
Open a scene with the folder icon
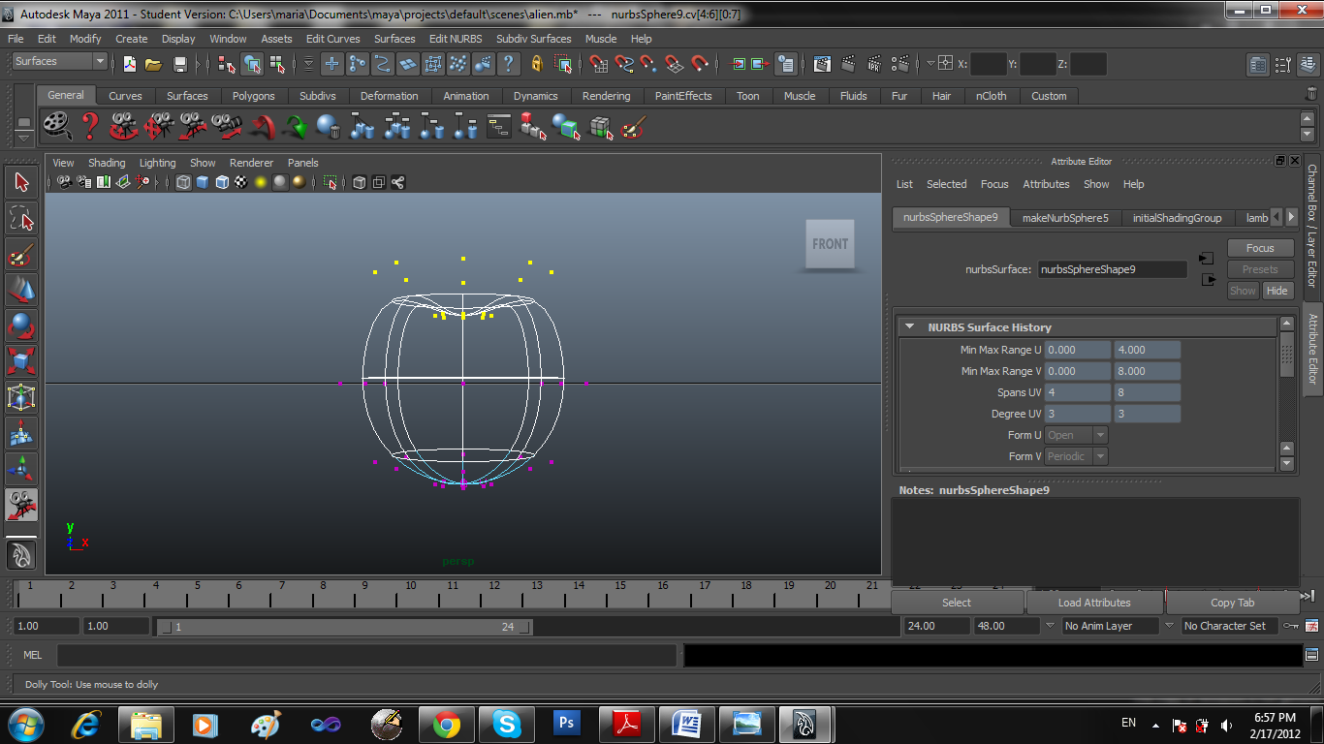pyautogui.click(x=153, y=64)
